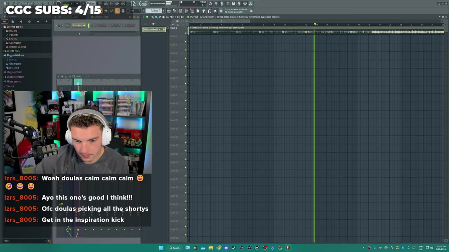
Task: Open the Channel rack view from main toolbar
Action: 180,11
